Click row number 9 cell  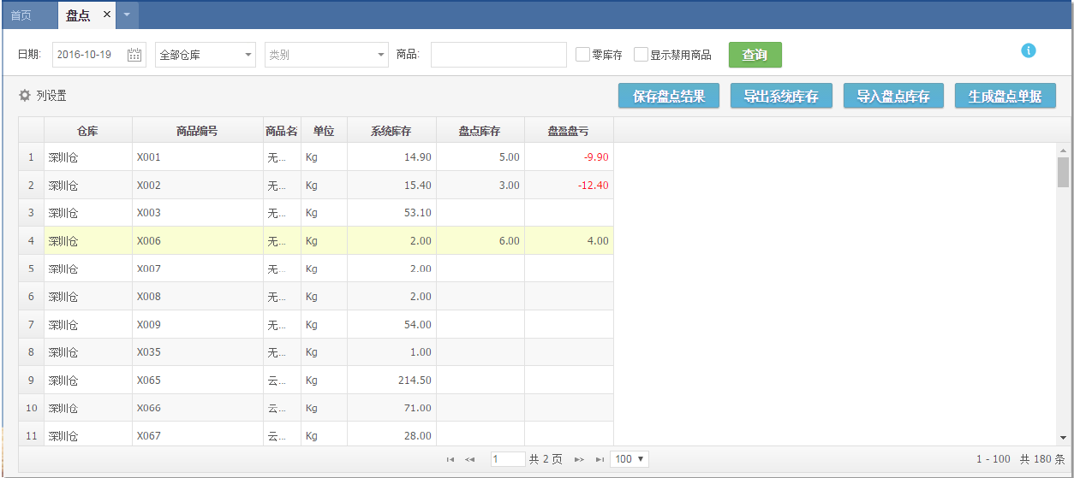[x=32, y=380]
